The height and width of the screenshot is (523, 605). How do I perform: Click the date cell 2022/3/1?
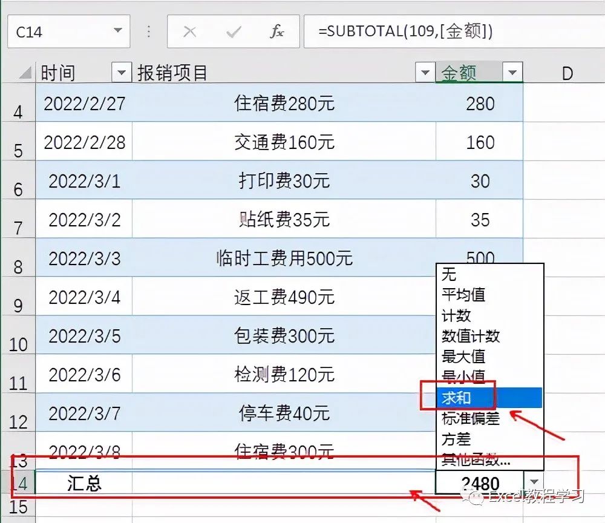click(84, 180)
